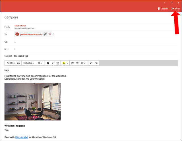Remove recipient grabinat@wunderapps.io with the red X
Viewport: 182px width, 141px height.
[50, 34]
